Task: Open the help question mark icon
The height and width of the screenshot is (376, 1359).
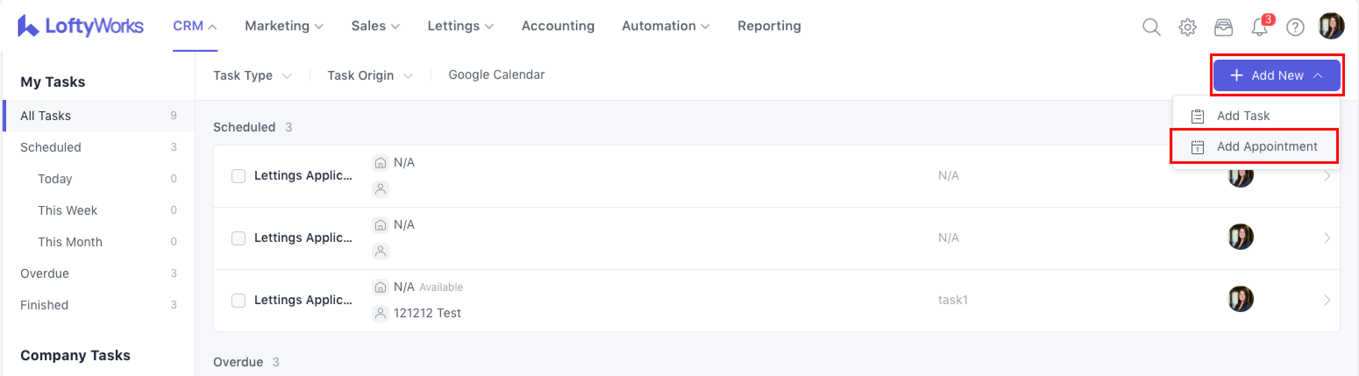Action: tap(1295, 26)
